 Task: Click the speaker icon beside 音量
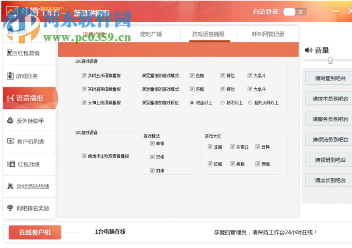coord(308,50)
